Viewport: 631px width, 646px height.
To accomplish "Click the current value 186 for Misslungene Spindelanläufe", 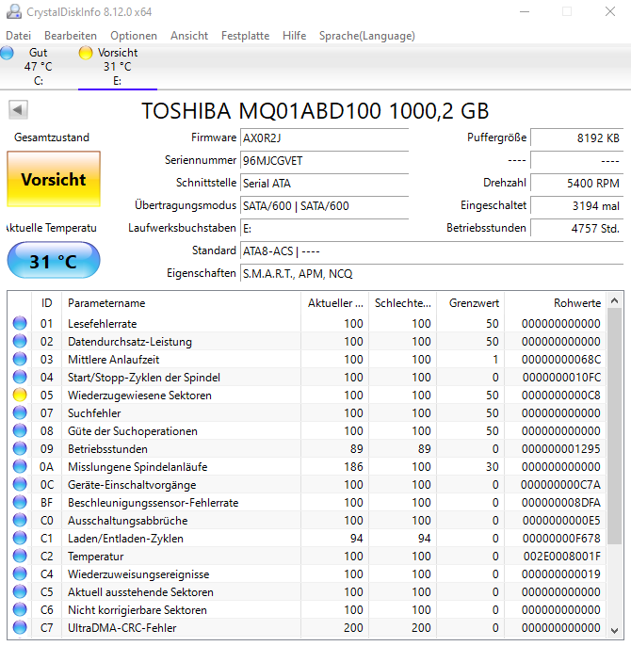I will pyautogui.click(x=353, y=467).
